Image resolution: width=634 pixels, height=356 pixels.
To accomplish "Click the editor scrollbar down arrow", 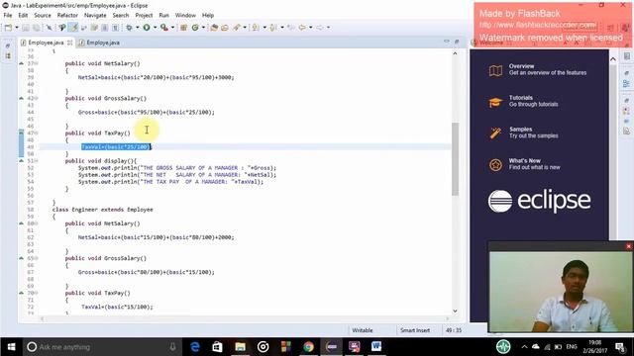I will 455,311.
